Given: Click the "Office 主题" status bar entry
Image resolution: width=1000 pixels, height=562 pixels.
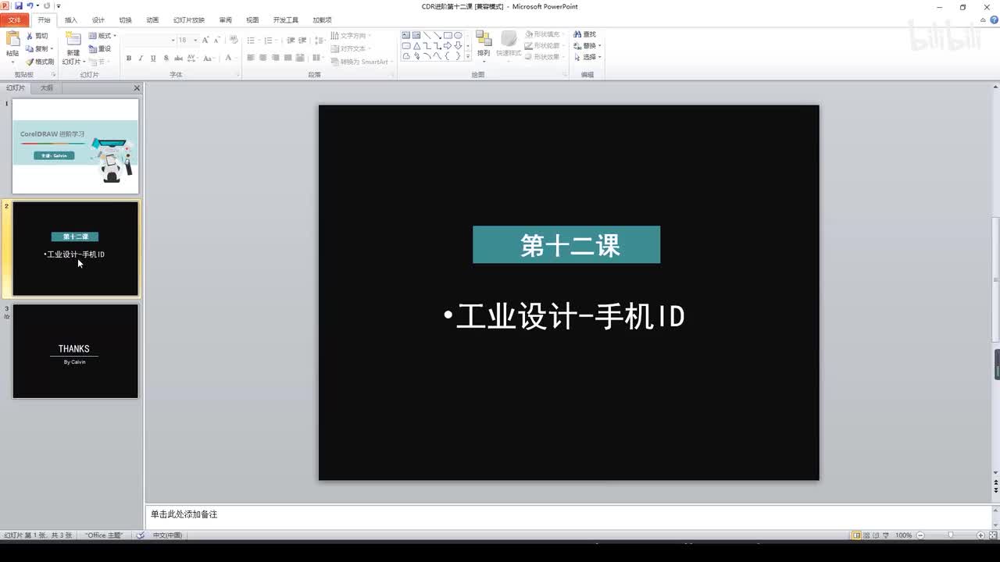Looking at the screenshot, I should (105, 535).
